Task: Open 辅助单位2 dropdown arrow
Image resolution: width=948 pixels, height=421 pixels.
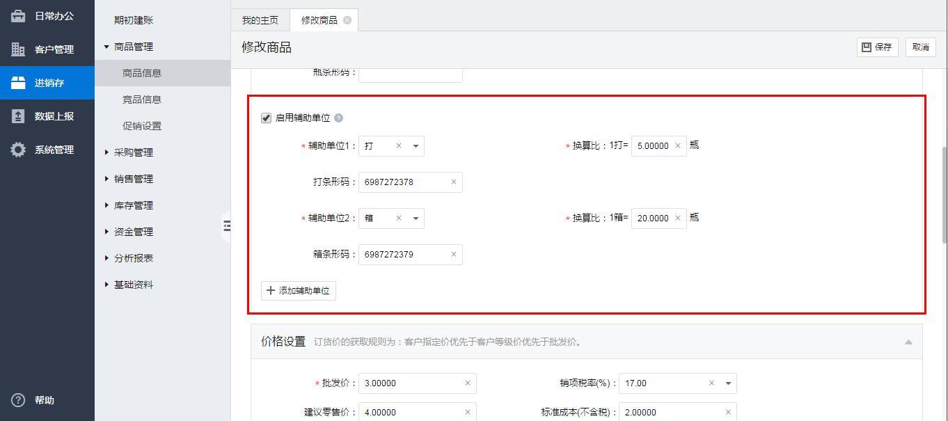Action: (x=416, y=219)
